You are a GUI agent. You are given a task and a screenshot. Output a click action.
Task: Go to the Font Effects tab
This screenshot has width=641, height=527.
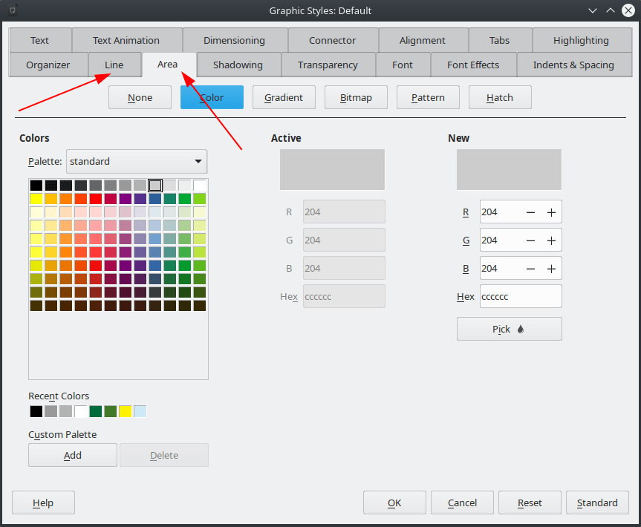[473, 65]
